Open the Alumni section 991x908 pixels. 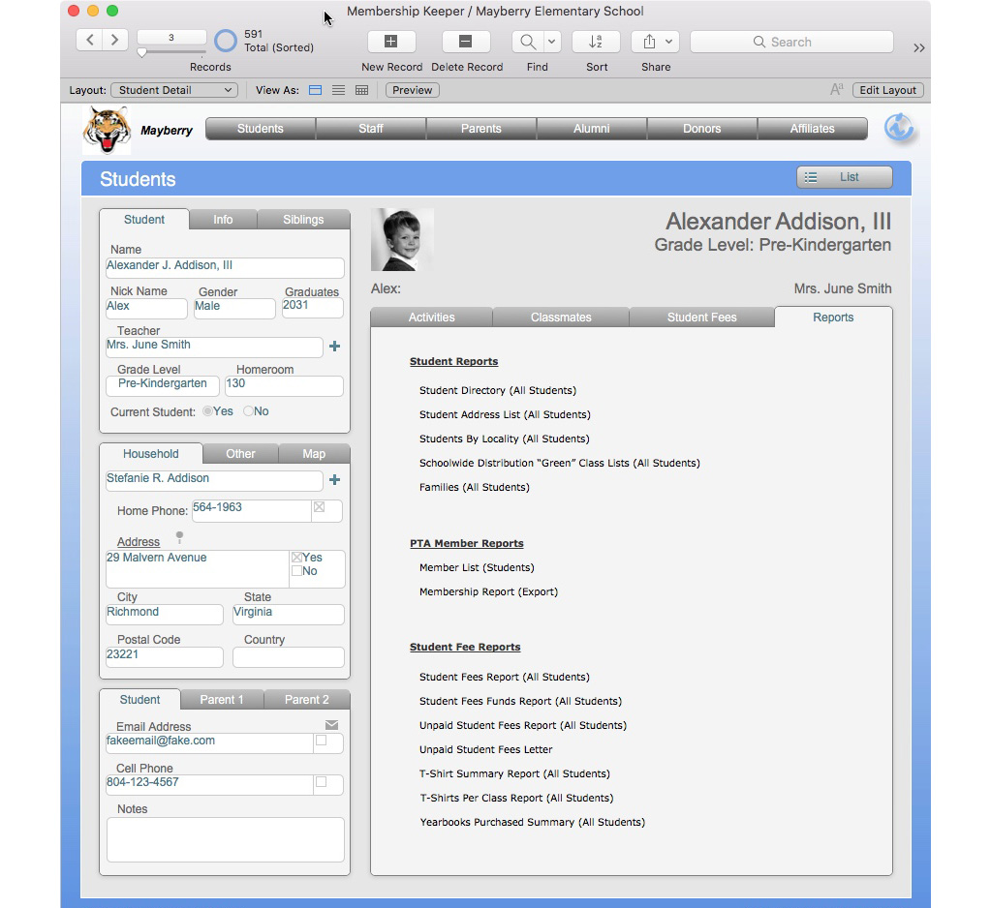592,129
